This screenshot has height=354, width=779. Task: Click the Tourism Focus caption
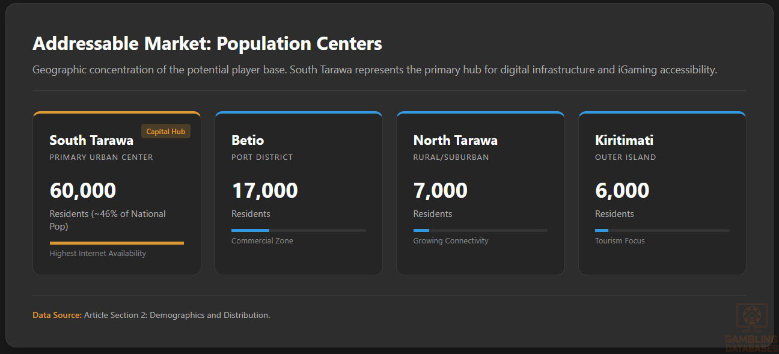click(620, 241)
